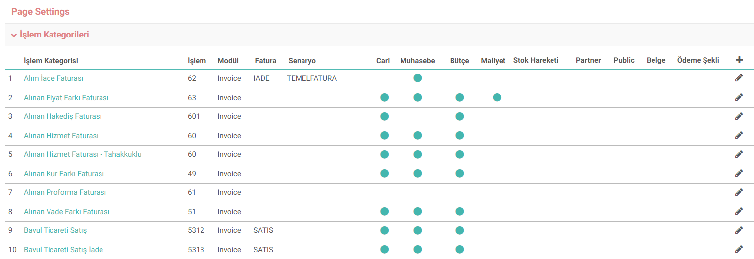Toggle Bütçe dot on Bavul Ticareti Satış row
Screen dimensions: 754x259
(x=460, y=230)
